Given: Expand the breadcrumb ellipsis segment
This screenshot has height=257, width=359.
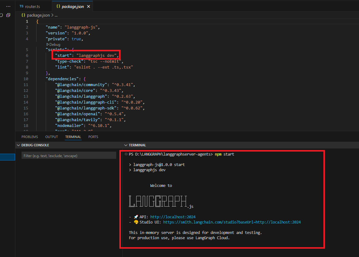Looking at the screenshot, I should point(56,15).
